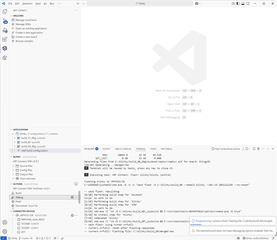The height and width of the screenshot is (240, 277).
Task: Expand Core overview item
Action: [x=13, y=178]
